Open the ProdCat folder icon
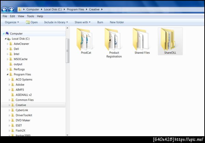 84,39
